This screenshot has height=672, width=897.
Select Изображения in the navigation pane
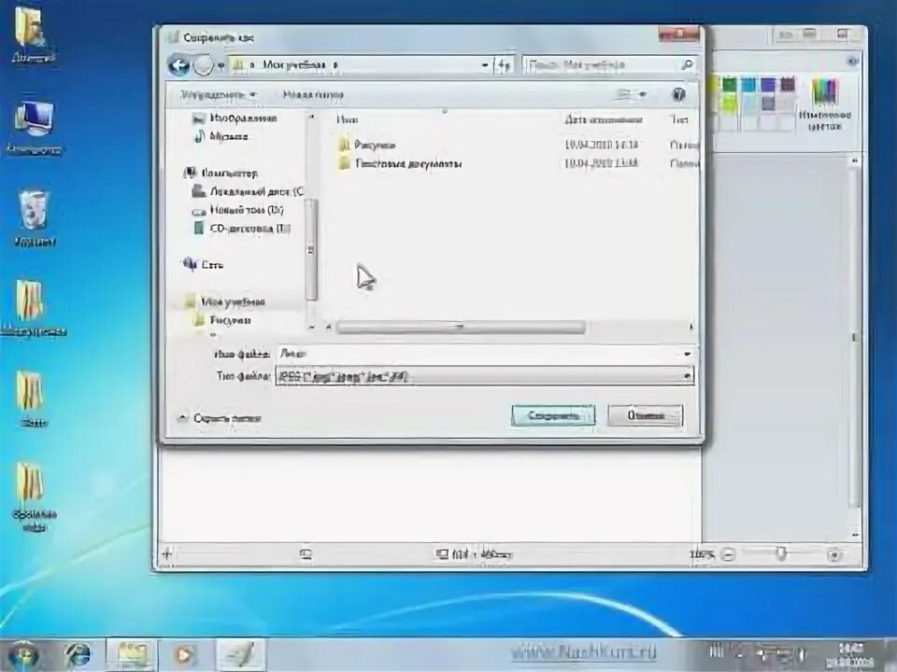[235, 119]
